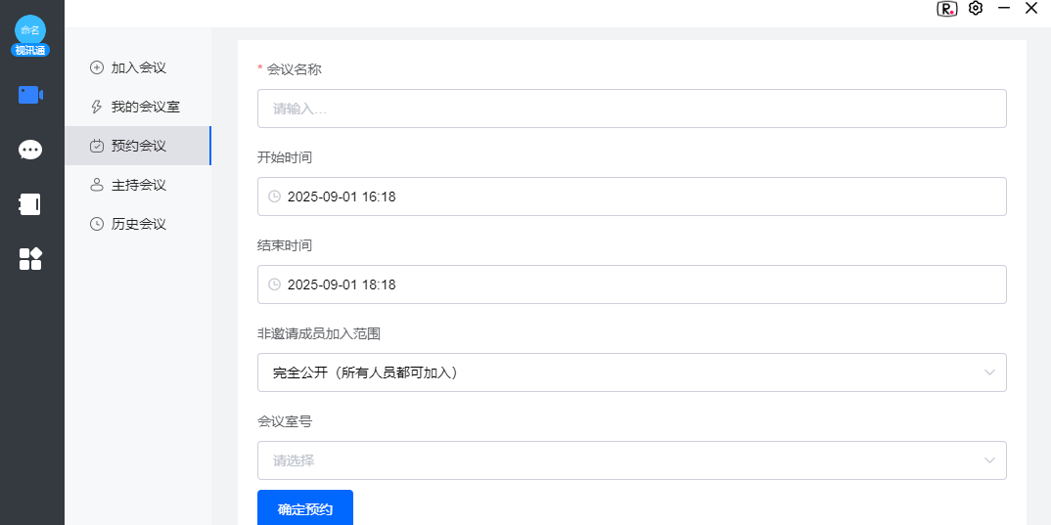Select 预约会议 menu item
This screenshot has width=1051, height=525.
[138, 146]
